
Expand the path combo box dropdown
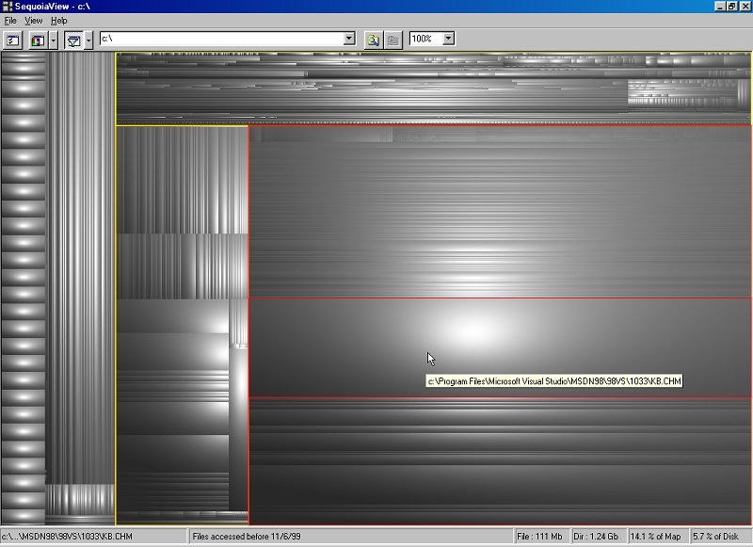pos(349,40)
